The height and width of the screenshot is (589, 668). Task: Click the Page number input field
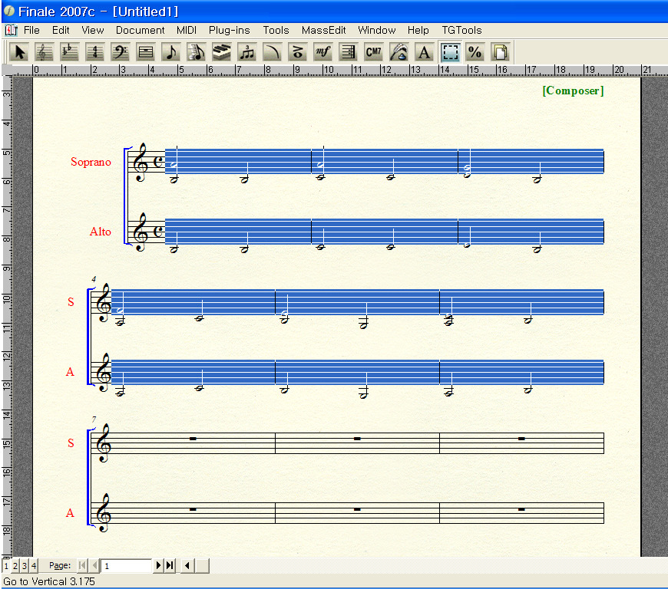(x=127, y=566)
